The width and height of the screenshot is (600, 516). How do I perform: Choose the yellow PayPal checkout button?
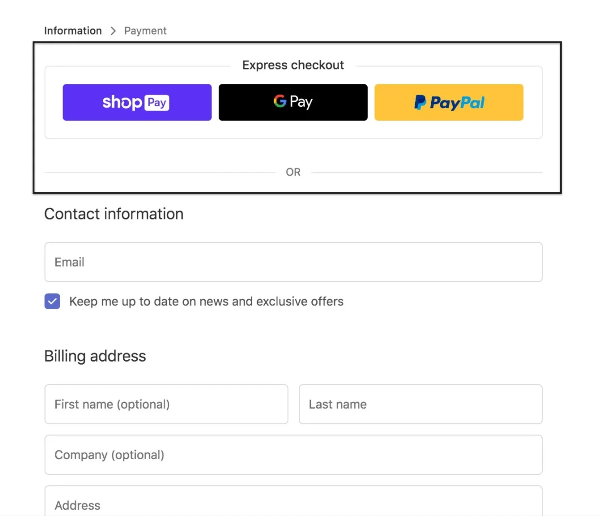click(449, 102)
